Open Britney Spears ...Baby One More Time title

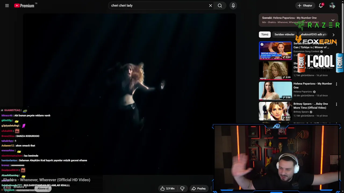(311, 106)
